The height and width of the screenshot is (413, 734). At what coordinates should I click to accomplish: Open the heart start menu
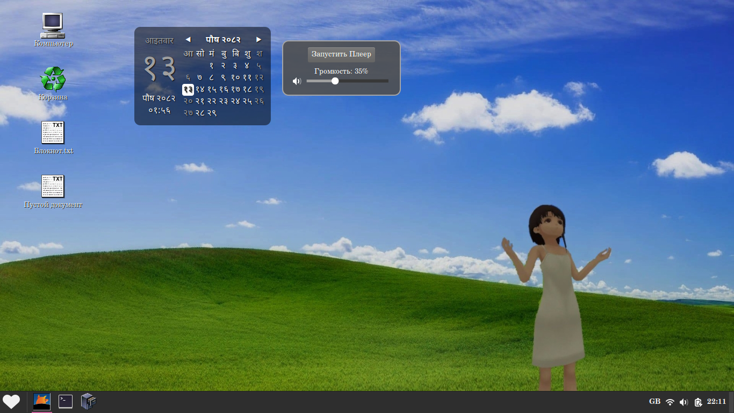click(x=11, y=402)
